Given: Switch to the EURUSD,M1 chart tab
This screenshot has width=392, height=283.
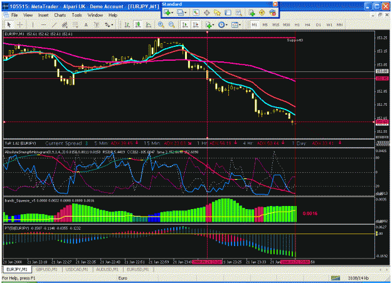Looking at the screenshot, I should tap(138, 269).
